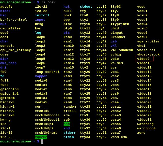The width and height of the screenshot is (163, 146).
Task: Click the 'hwrng' entry
Action: [x=5, y=120]
